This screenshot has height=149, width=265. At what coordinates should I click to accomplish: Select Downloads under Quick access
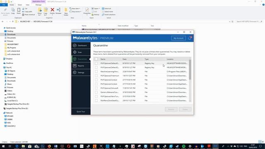pyautogui.click(x=11, y=34)
